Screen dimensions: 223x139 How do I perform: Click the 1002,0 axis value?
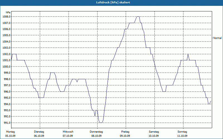tap(6, 54)
